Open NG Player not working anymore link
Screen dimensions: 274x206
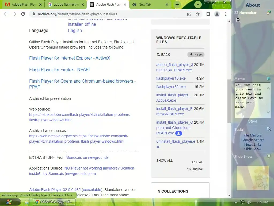pyautogui.click(x=82, y=171)
